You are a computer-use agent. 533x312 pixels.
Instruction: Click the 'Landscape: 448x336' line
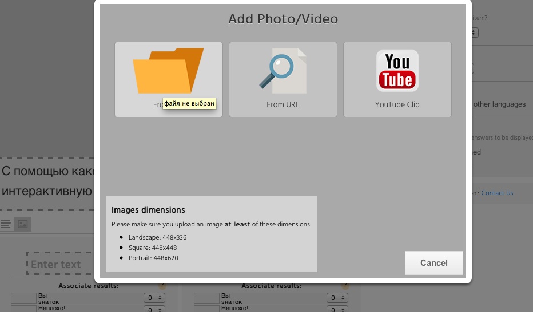(157, 237)
